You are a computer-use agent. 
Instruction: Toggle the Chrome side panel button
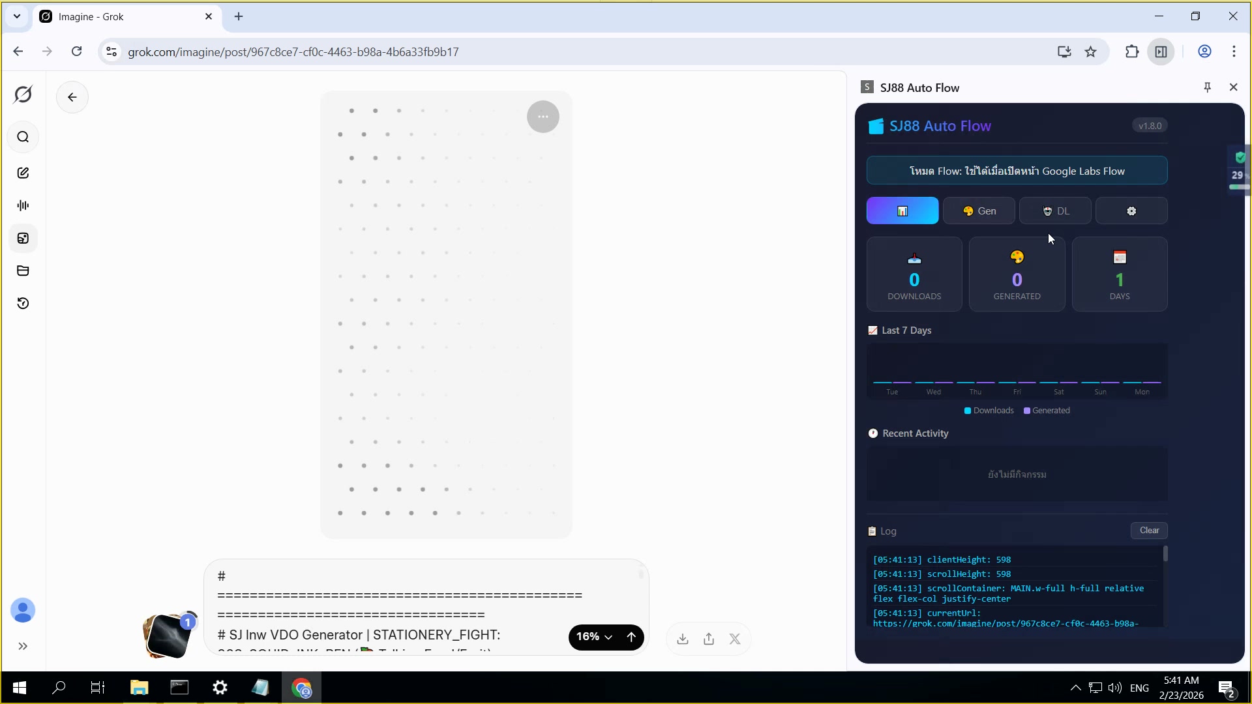click(x=1161, y=51)
